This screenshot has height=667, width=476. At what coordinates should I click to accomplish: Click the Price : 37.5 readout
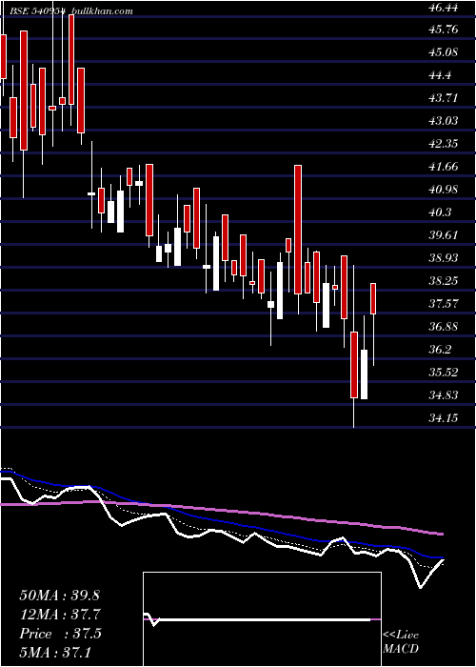click(x=60, y=634)
